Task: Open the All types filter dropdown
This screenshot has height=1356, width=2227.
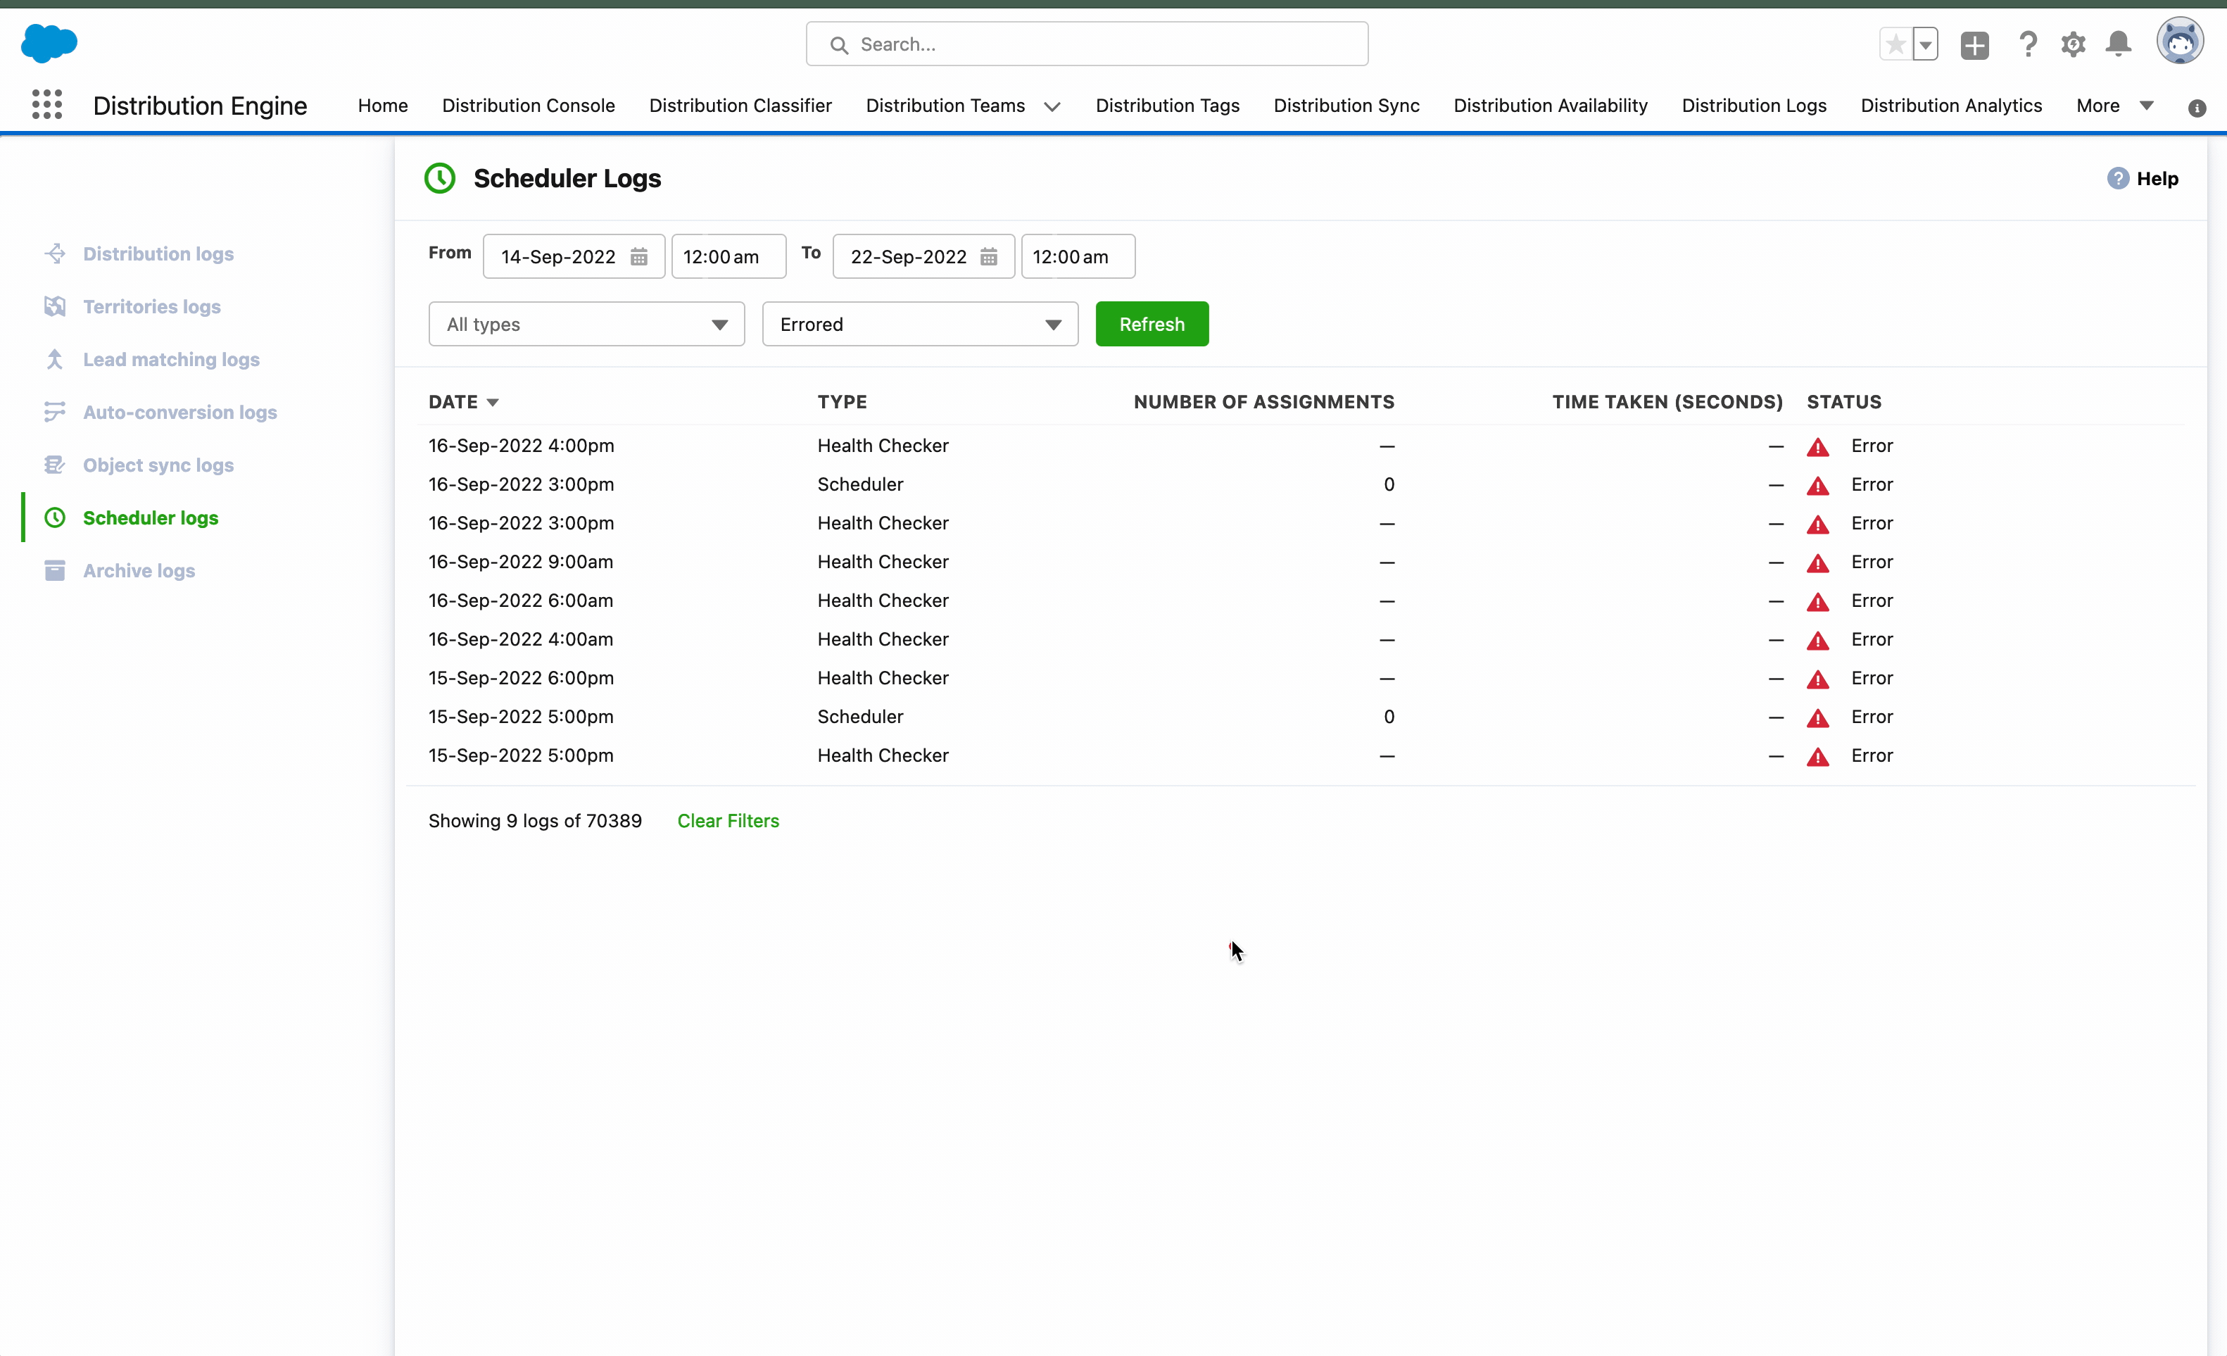Action: [586, 324]
